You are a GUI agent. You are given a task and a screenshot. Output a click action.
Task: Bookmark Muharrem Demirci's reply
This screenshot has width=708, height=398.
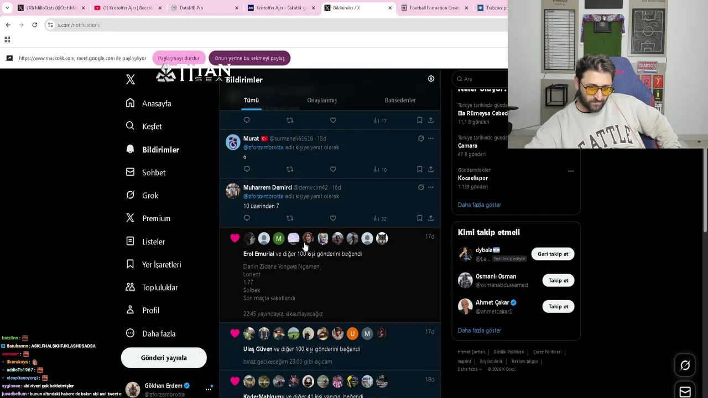coord(420,218)
